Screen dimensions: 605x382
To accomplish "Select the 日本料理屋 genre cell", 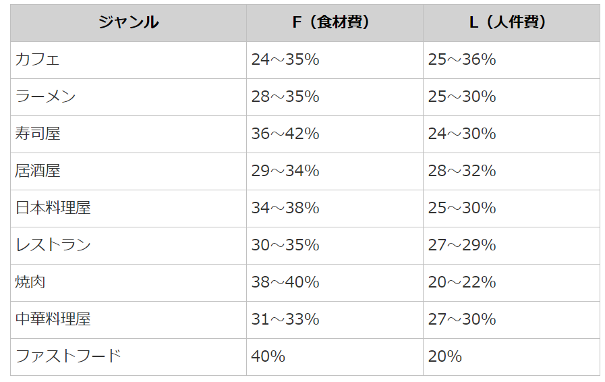I will pyautogui.click(x=53, y=208).
